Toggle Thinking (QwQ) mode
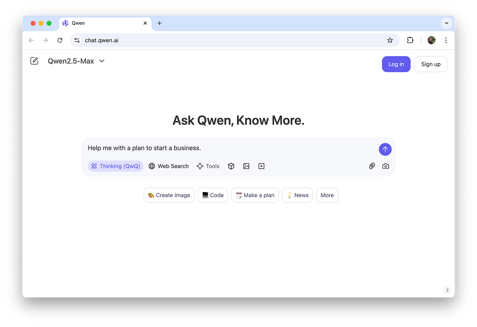This screenshot has height=327, width=477. point(116,166)
